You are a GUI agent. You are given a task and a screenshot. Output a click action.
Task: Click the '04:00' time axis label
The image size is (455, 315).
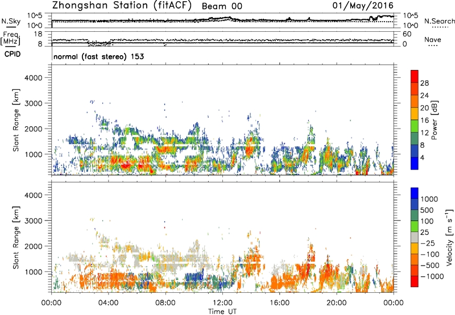[108, 303]
